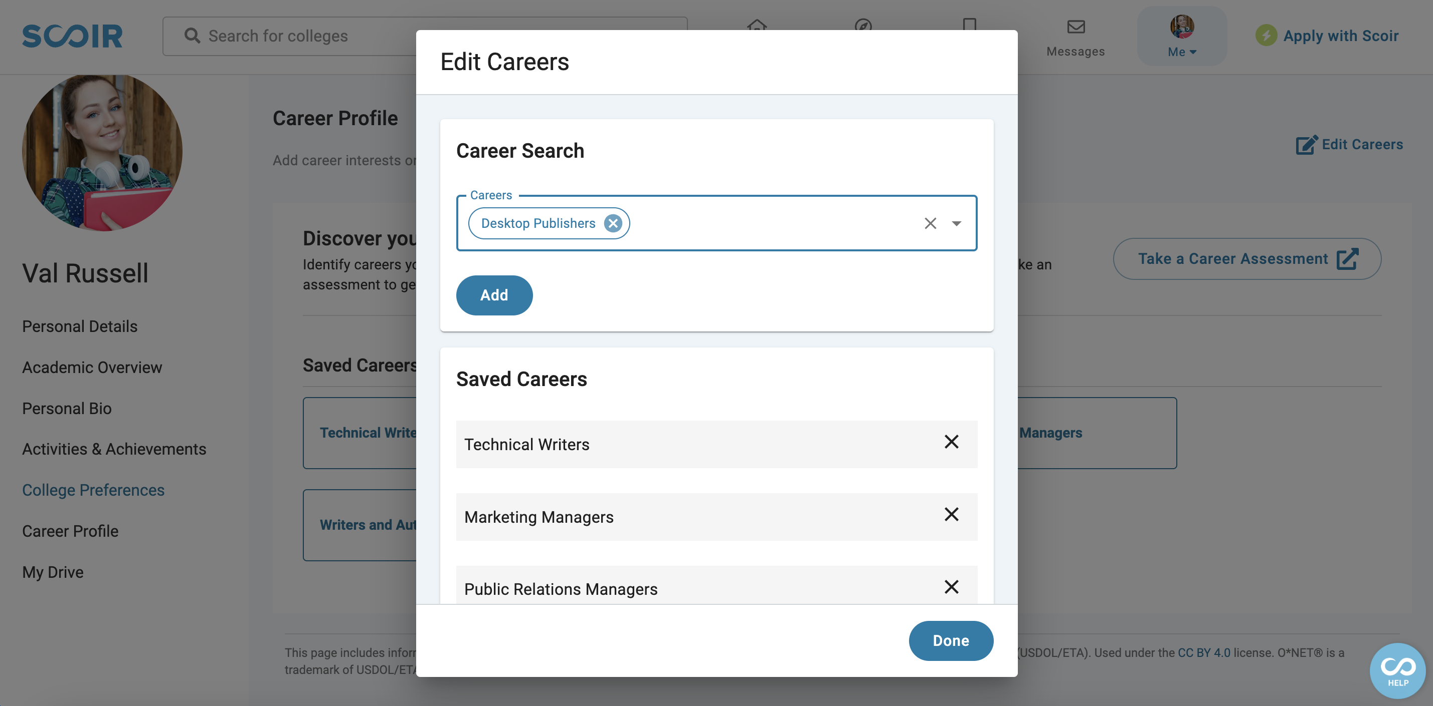Remove Marketing Managers from saved careers
The height and width of the screenshot is (706, 1433).
click(x=951, y=514)
